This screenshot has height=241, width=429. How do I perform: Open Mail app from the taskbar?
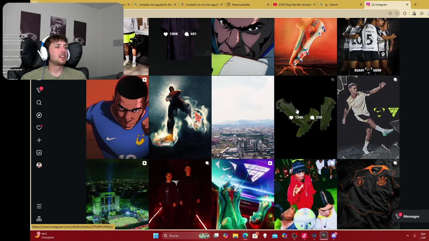(x=275, y=236)
